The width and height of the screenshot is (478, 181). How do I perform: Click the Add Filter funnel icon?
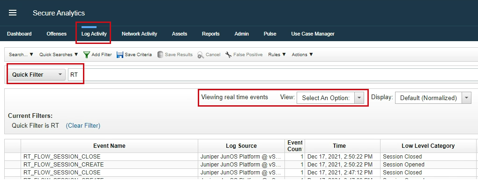tap(87, 55)
